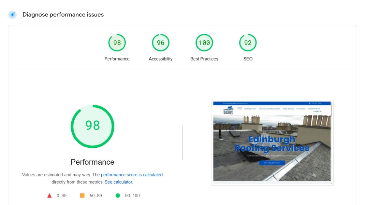Click the Edinburgh Roofing Services logo in the preview
This screenshot has height=205, width=365.
(228, 110)
